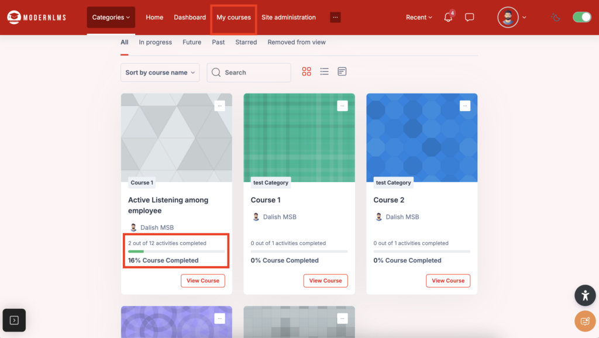Go to Site administration menu item

point(288,18)
